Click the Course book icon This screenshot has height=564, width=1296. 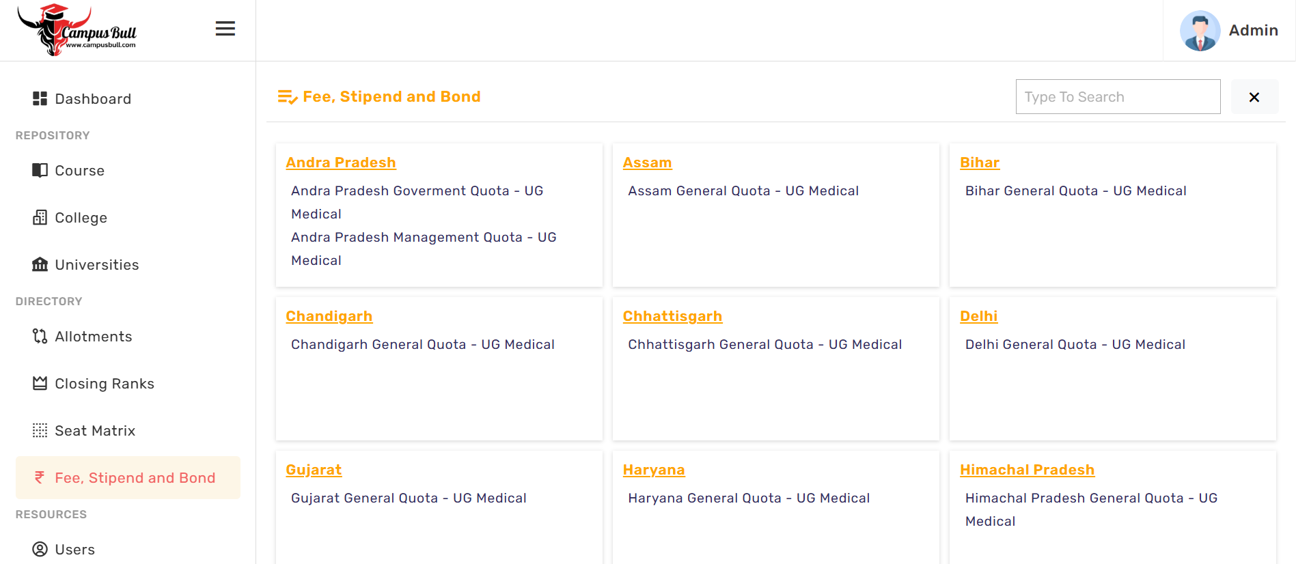click(40, 170)
